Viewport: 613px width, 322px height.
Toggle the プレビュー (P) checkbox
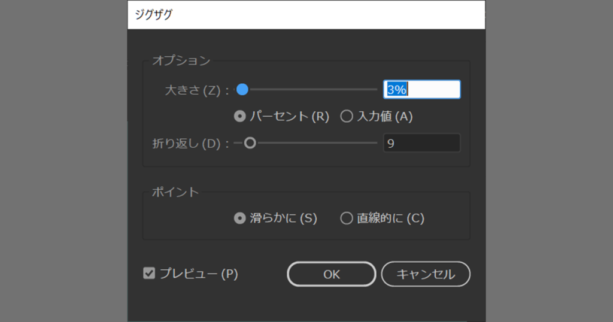click(x=149, y=274)
